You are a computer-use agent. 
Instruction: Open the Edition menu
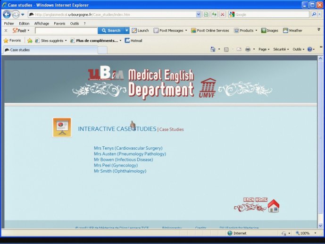(x=24, y=24)
